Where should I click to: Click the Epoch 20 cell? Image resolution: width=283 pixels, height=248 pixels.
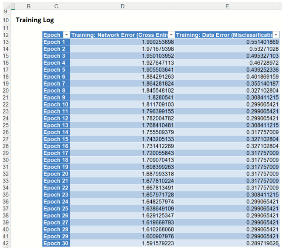(56, 174)
